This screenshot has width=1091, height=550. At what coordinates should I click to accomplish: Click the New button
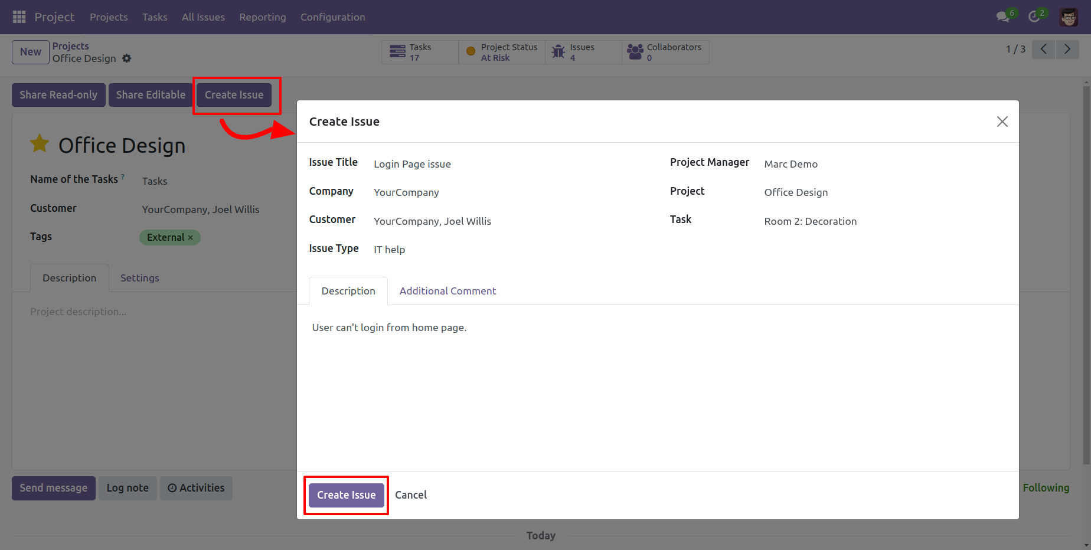click(31, 52)
